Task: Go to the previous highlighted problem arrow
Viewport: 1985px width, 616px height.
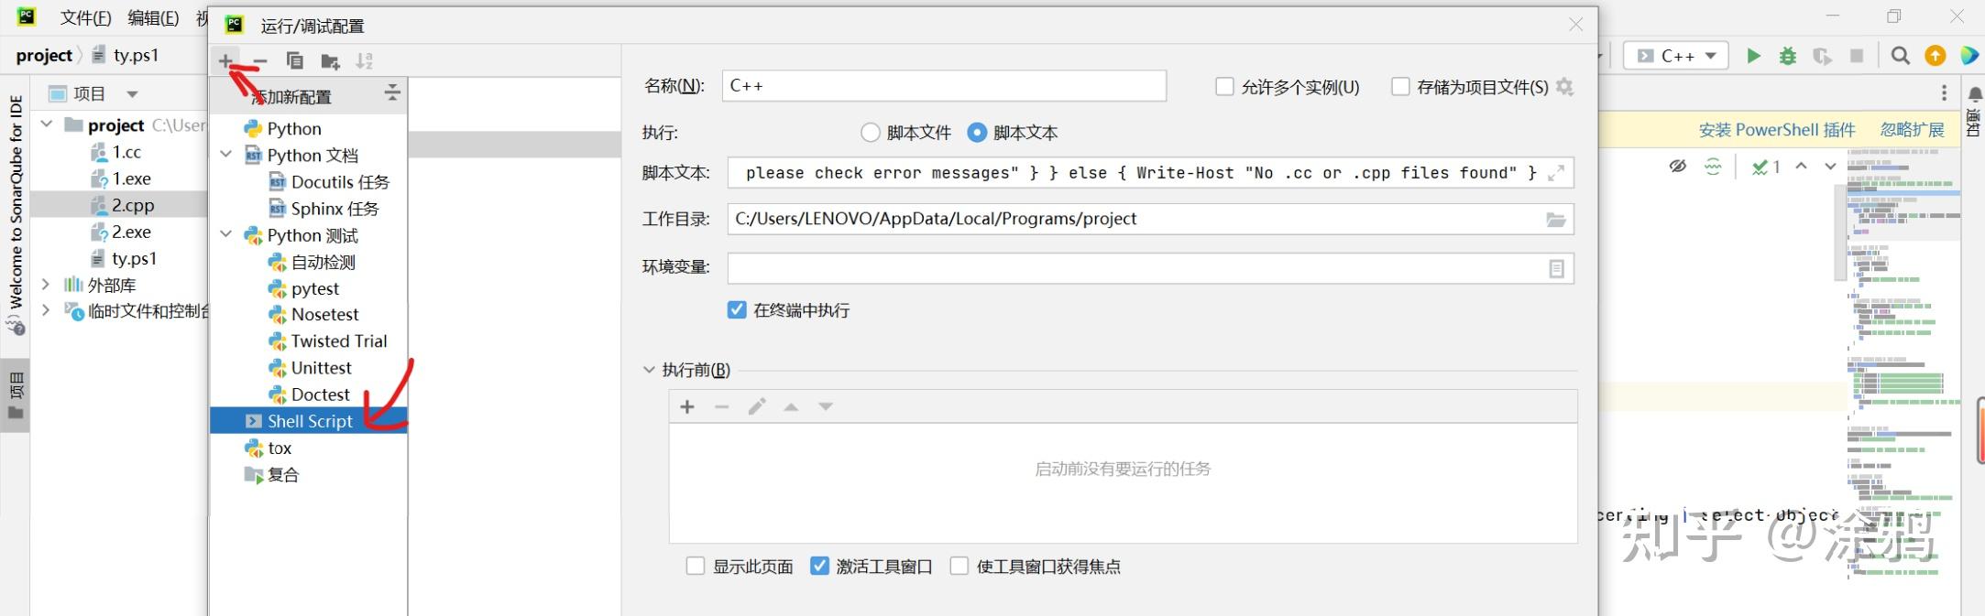Action: point(1801,167)
